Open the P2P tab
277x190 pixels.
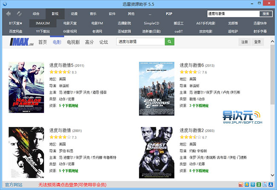click(x=169, y=14)
